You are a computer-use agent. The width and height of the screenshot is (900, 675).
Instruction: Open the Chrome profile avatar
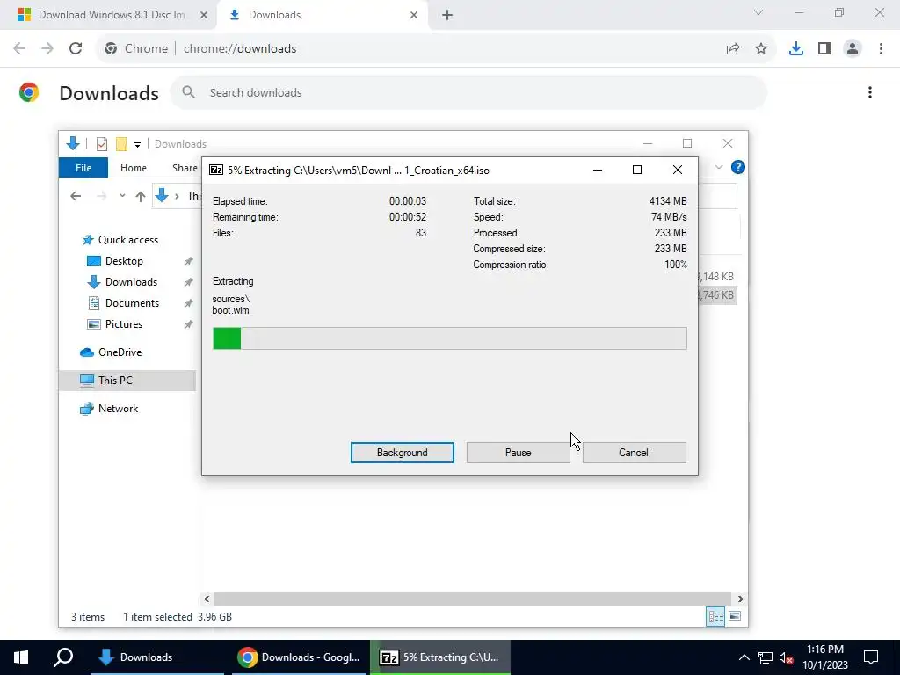pyautogui.click(x=853, y=49)
